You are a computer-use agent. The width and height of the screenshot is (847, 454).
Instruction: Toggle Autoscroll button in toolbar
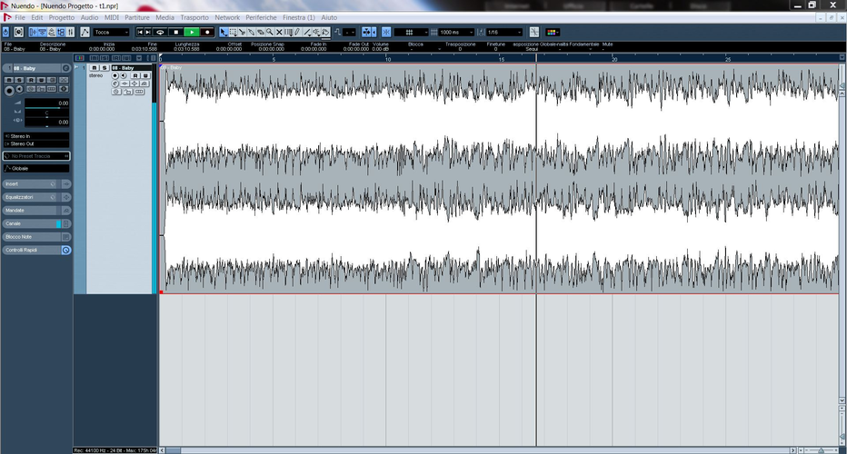pyautogui.click(x=367, y=33)
